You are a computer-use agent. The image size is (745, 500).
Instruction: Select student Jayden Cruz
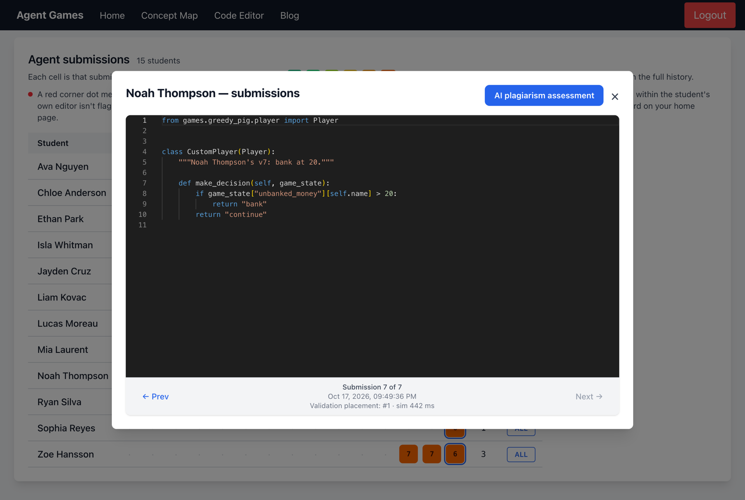tap(64, 271)
